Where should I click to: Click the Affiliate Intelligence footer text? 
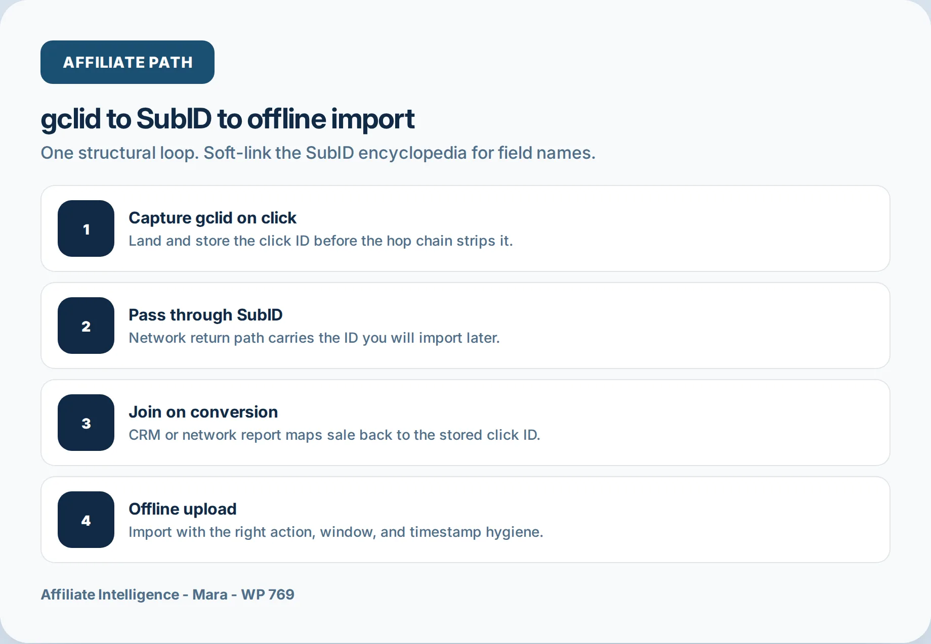point(167,594)
